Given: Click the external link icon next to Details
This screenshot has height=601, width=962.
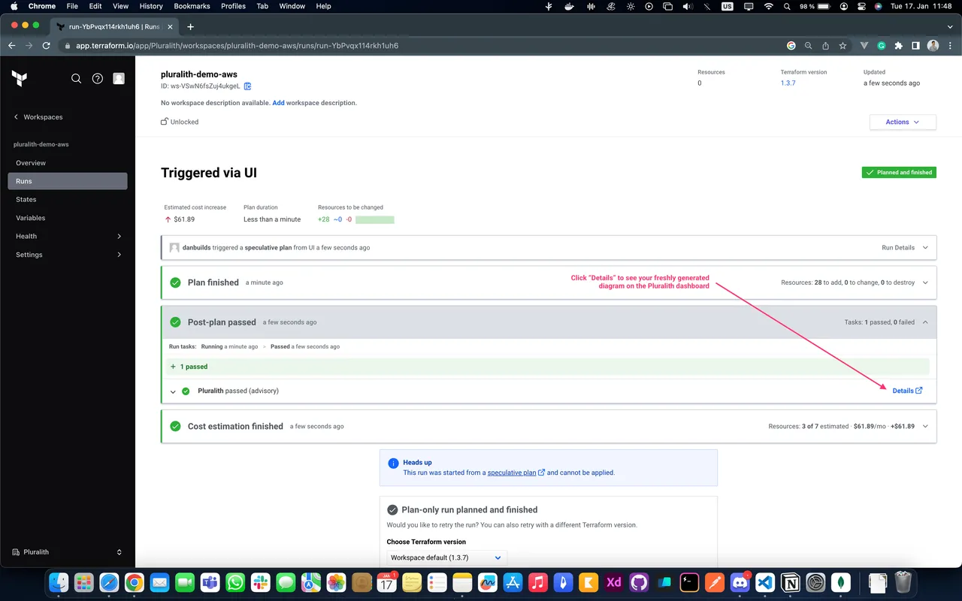Looking at the screenshot, I should tap(919, 391).
